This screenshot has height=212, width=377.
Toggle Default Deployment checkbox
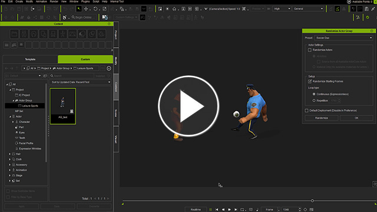(306, 111)
